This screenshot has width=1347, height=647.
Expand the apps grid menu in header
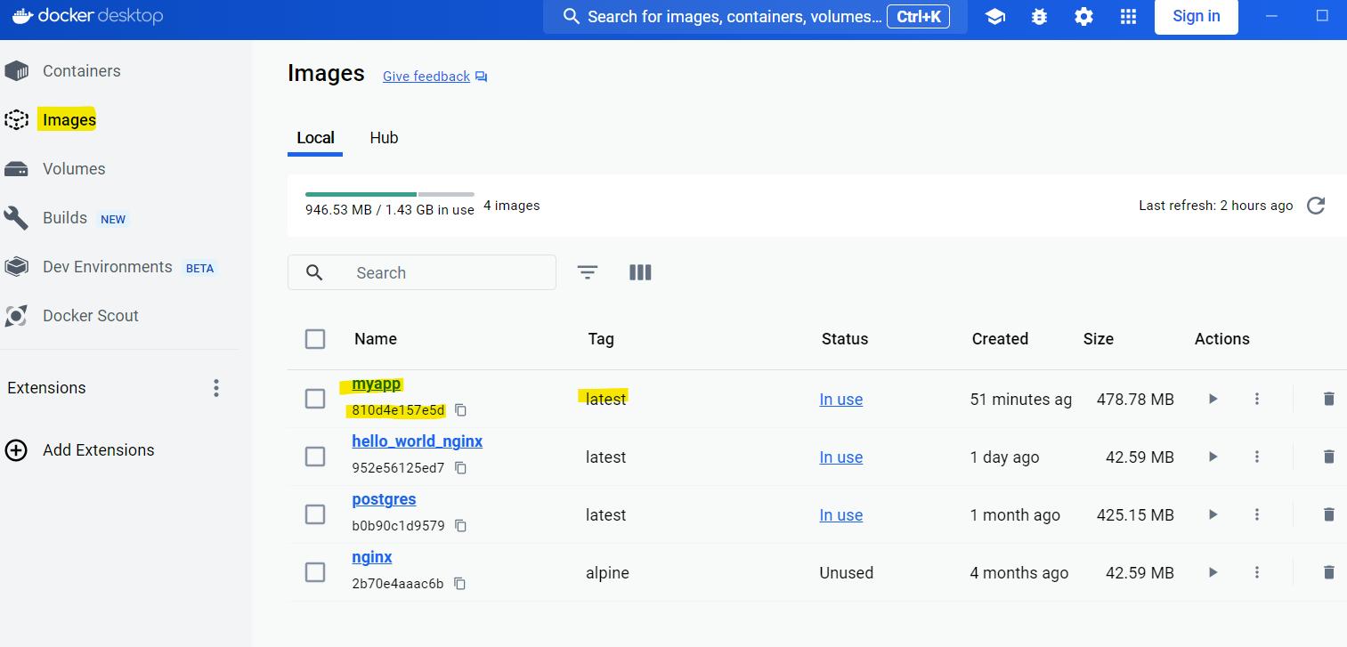point(1128,17)
